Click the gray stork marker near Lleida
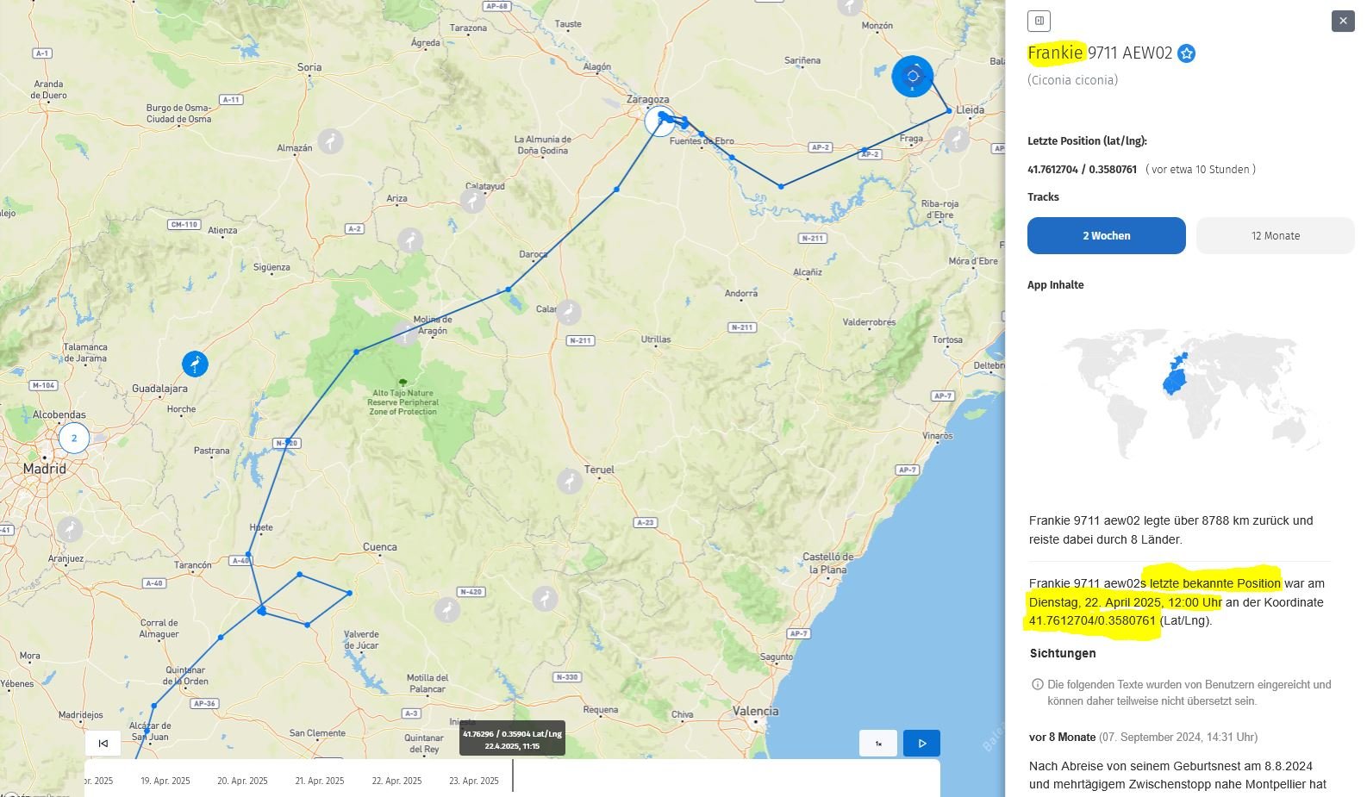Image resolution: width=1367 pixels, height=797 pixels. (957, 139)
